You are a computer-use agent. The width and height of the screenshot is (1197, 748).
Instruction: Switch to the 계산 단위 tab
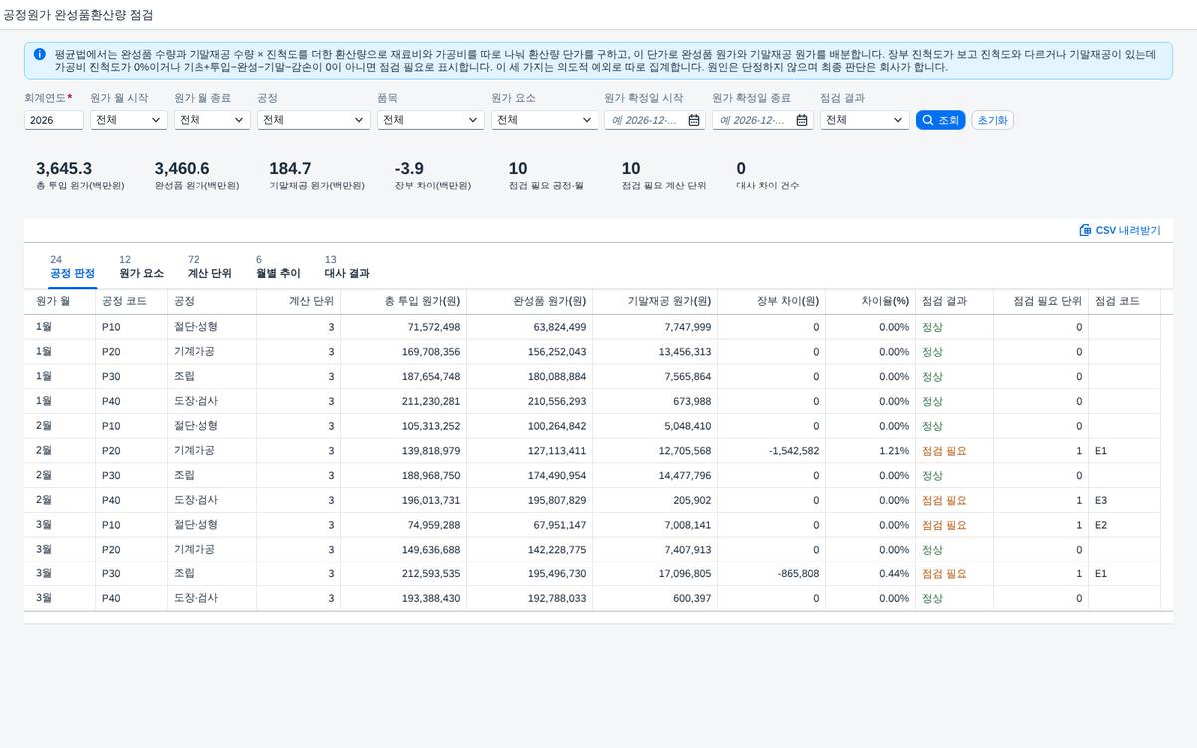click(x=209, y=266)
